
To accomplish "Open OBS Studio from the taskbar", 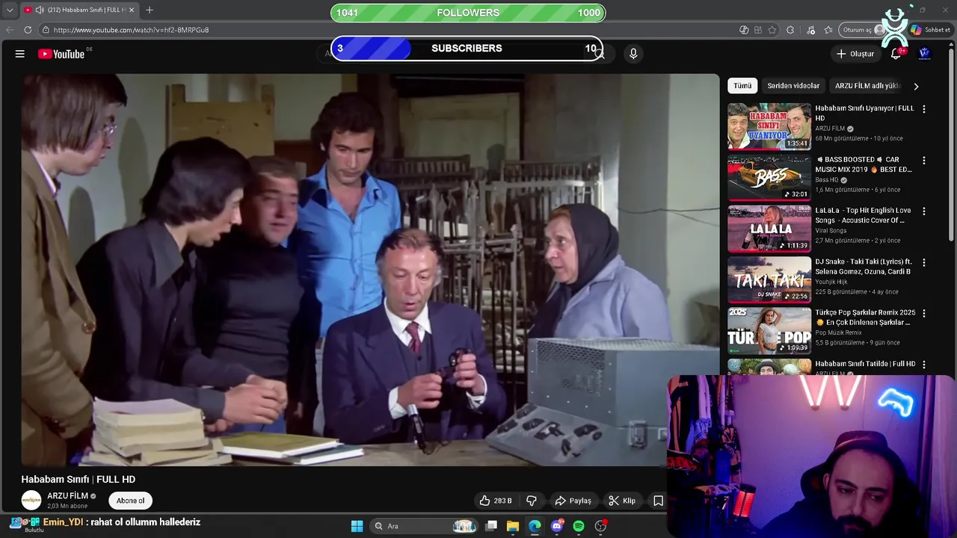I will pyautogui.click(x=600, y=526).
